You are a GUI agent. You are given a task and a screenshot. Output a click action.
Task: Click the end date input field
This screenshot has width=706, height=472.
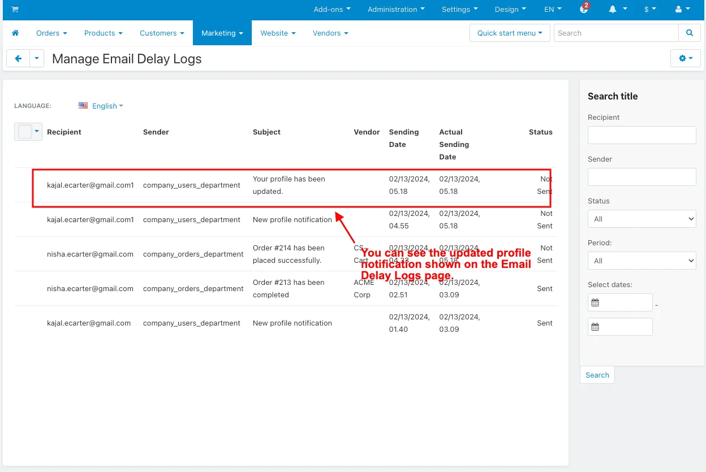620,327
